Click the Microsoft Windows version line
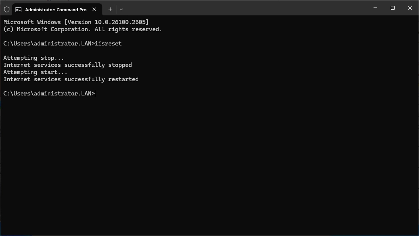Viewport: 419px width, 236px height. point(76,22)
